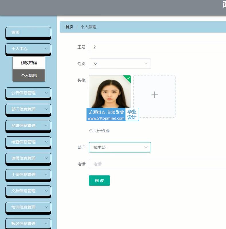Click the 电话 input field
Screen dimensions: 226x229
click(x=157, y=164)
